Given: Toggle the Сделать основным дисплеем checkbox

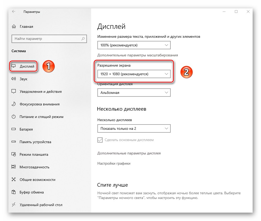Looking at the screenshot, I should 100,140.
